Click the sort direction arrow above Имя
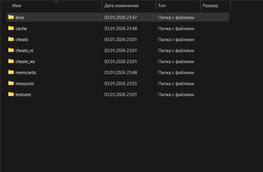This screenshot has width=263, height=172. pos(56,2)
